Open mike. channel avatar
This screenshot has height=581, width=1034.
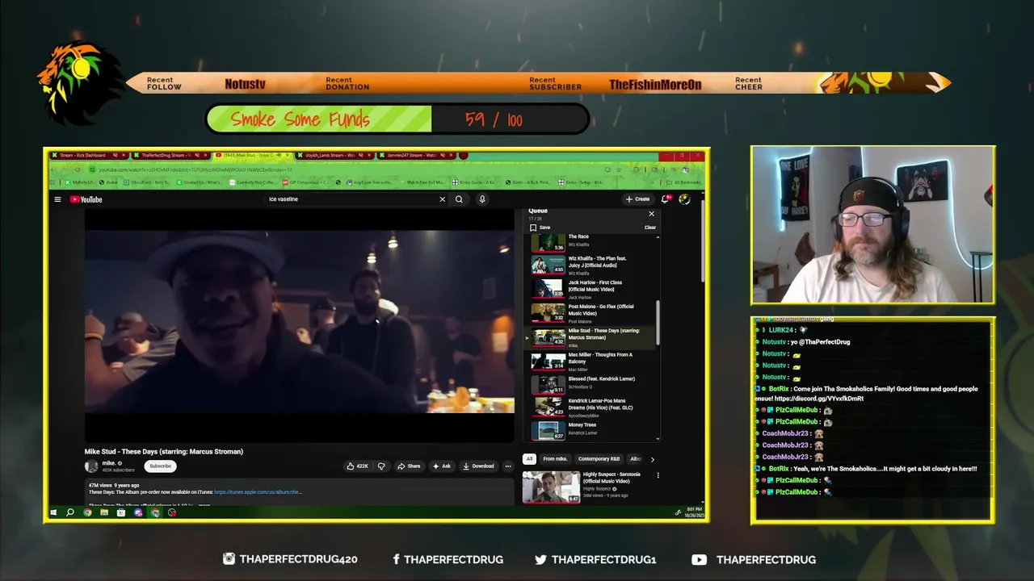click(91, 466)
